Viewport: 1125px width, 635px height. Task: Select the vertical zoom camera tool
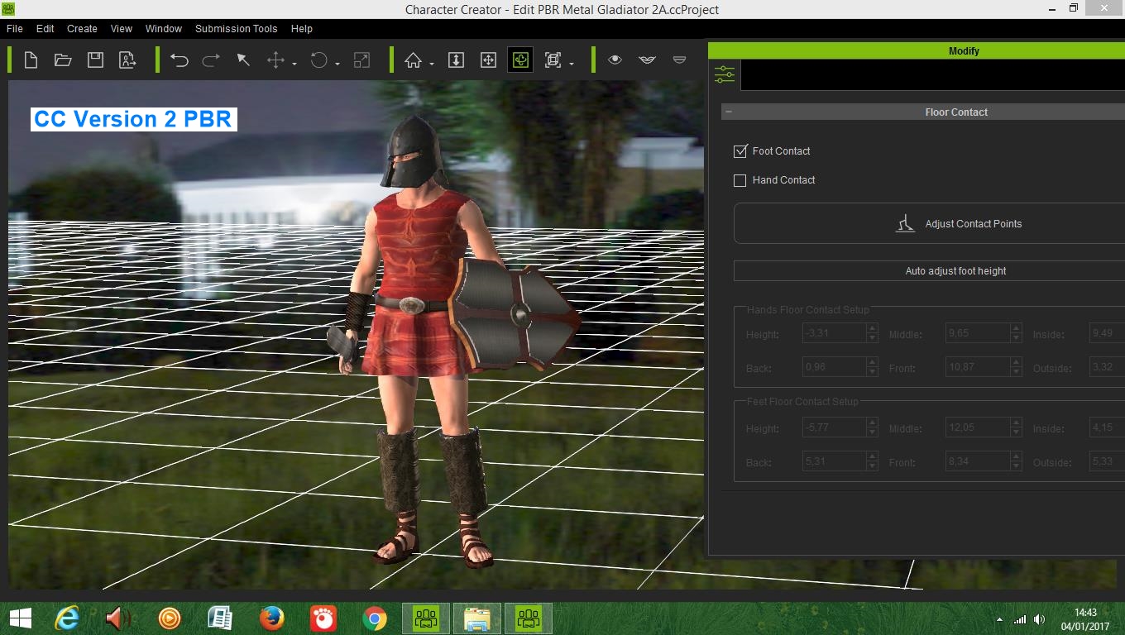(456, 60)
